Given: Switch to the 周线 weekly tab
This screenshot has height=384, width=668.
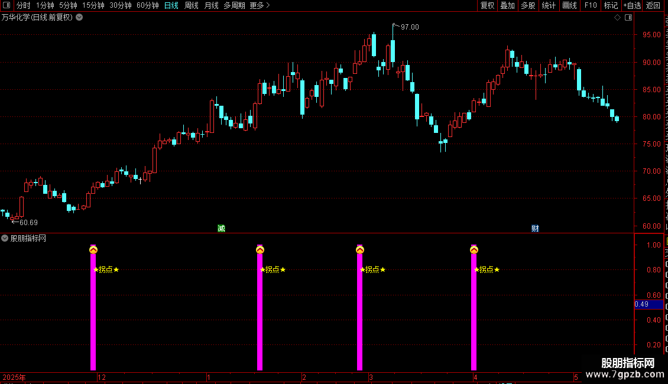Looking at the screenshot, I should pyautogui.click(x=192, y=5).
